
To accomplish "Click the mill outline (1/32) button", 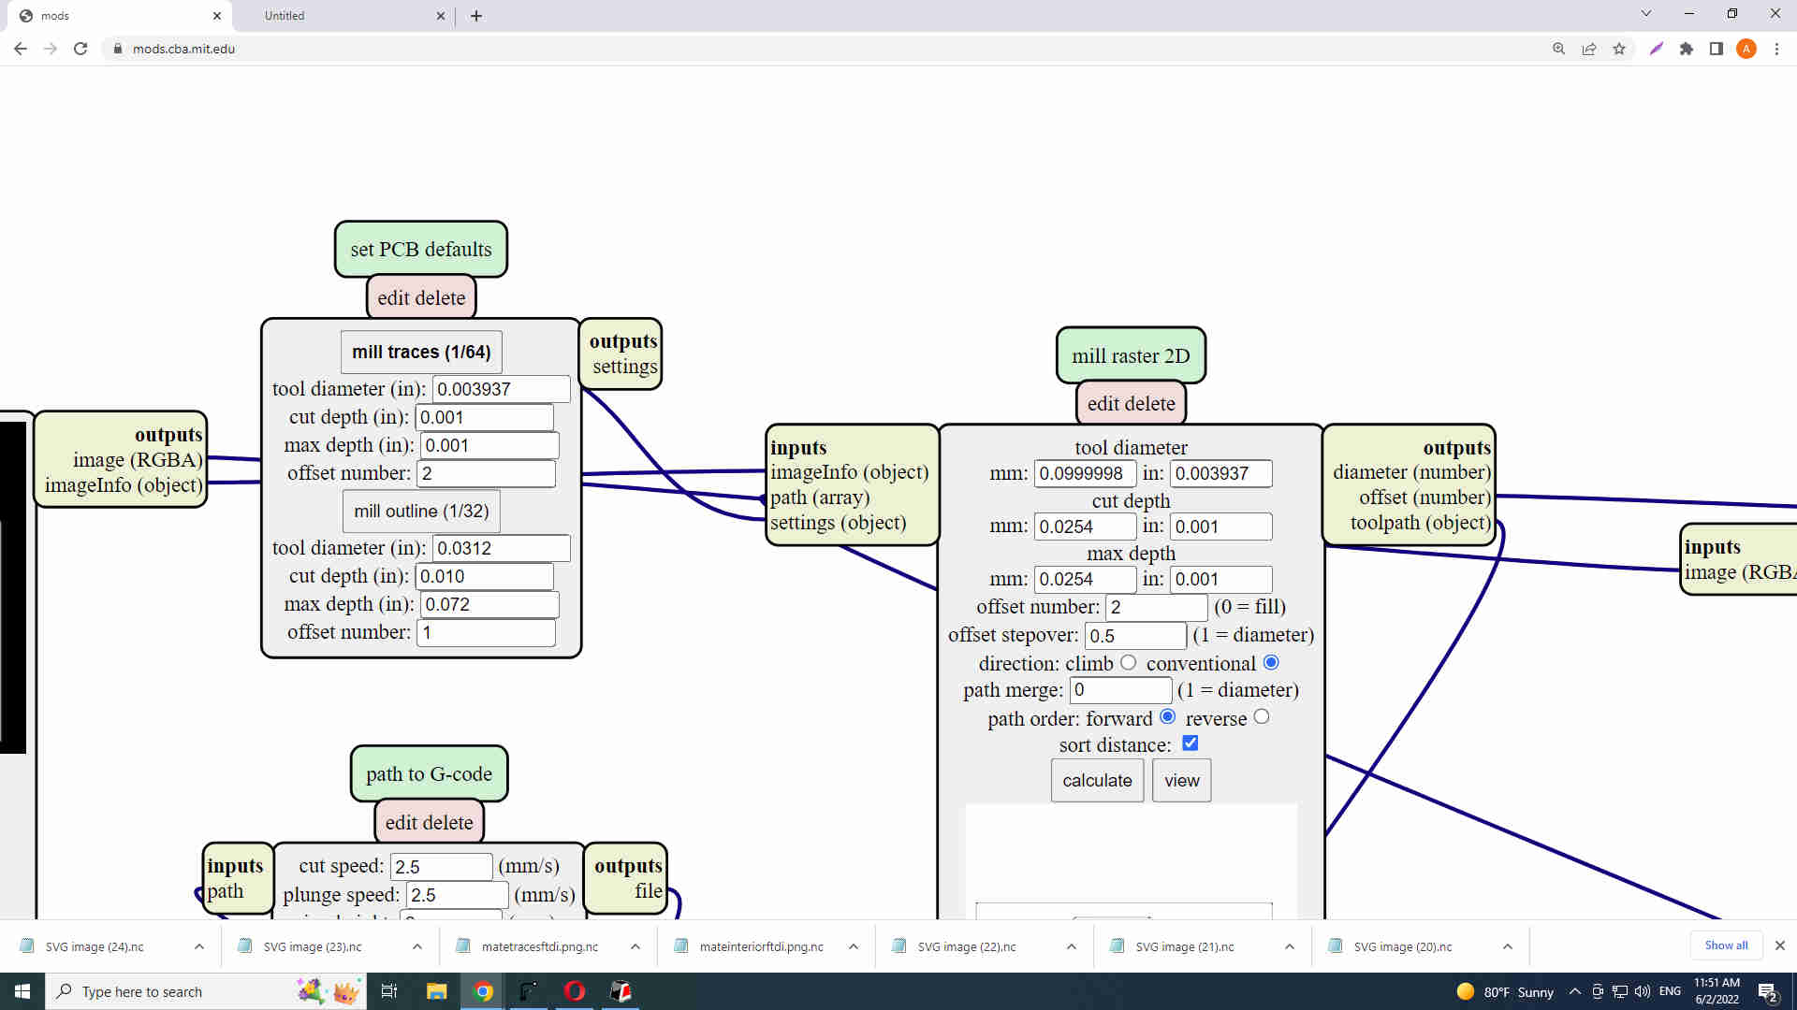I will (421, 512).
